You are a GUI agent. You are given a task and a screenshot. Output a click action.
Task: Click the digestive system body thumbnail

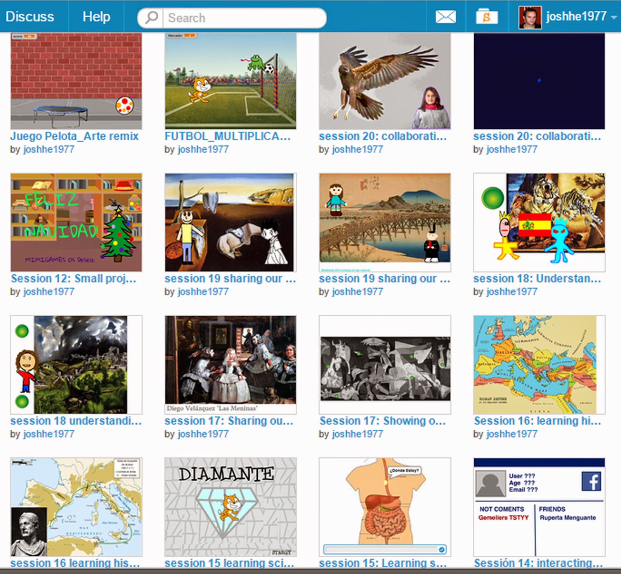(385, 507)
